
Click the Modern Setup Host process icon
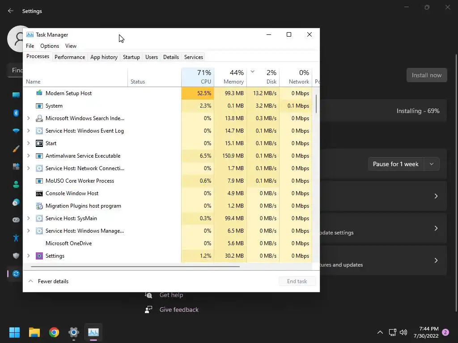pos(39,93)
